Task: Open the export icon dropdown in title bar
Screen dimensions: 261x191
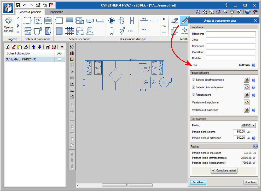Action: click(54, 5)
